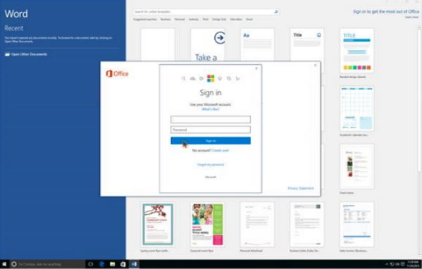Choose the 'Title' blog post template

click(306, 44)
